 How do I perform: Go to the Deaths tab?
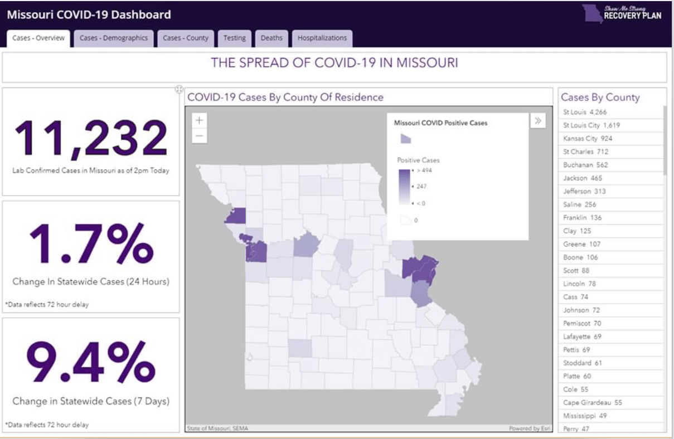click(271, 38)
